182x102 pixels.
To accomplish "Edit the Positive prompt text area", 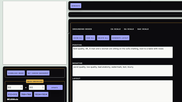I will [x=123, y=52].
